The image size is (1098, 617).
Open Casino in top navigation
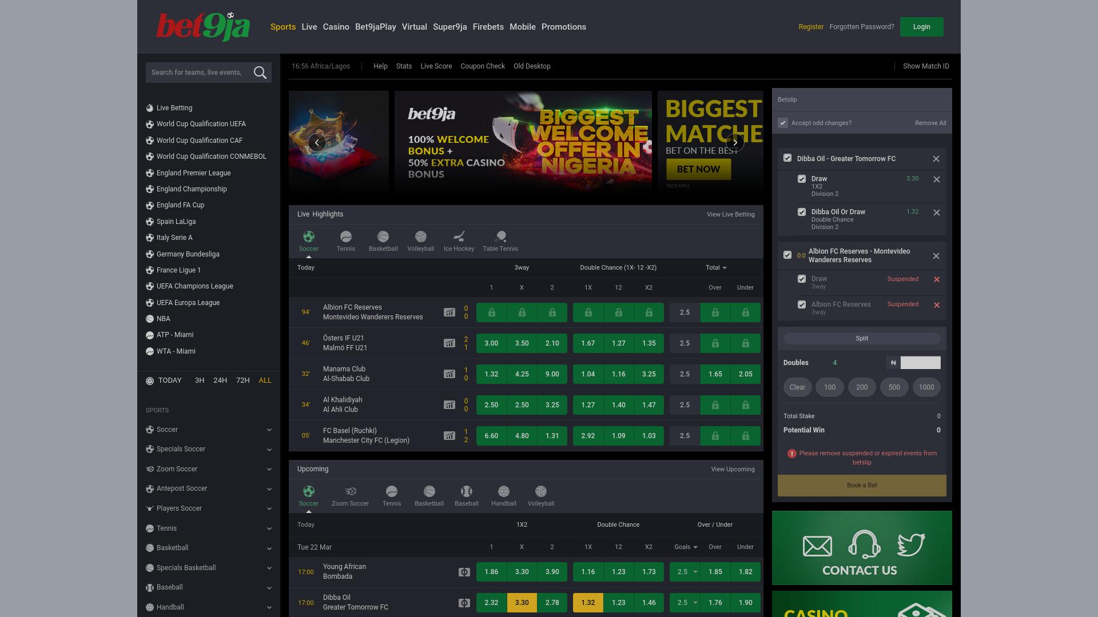coord(336,27)
